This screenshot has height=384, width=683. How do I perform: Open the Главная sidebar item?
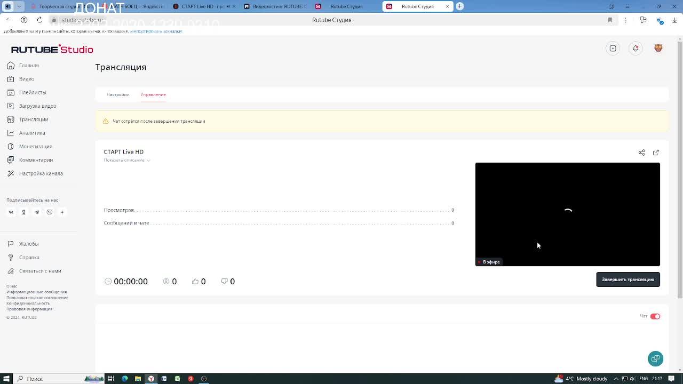pyautogui.click(x=23, y=66)
